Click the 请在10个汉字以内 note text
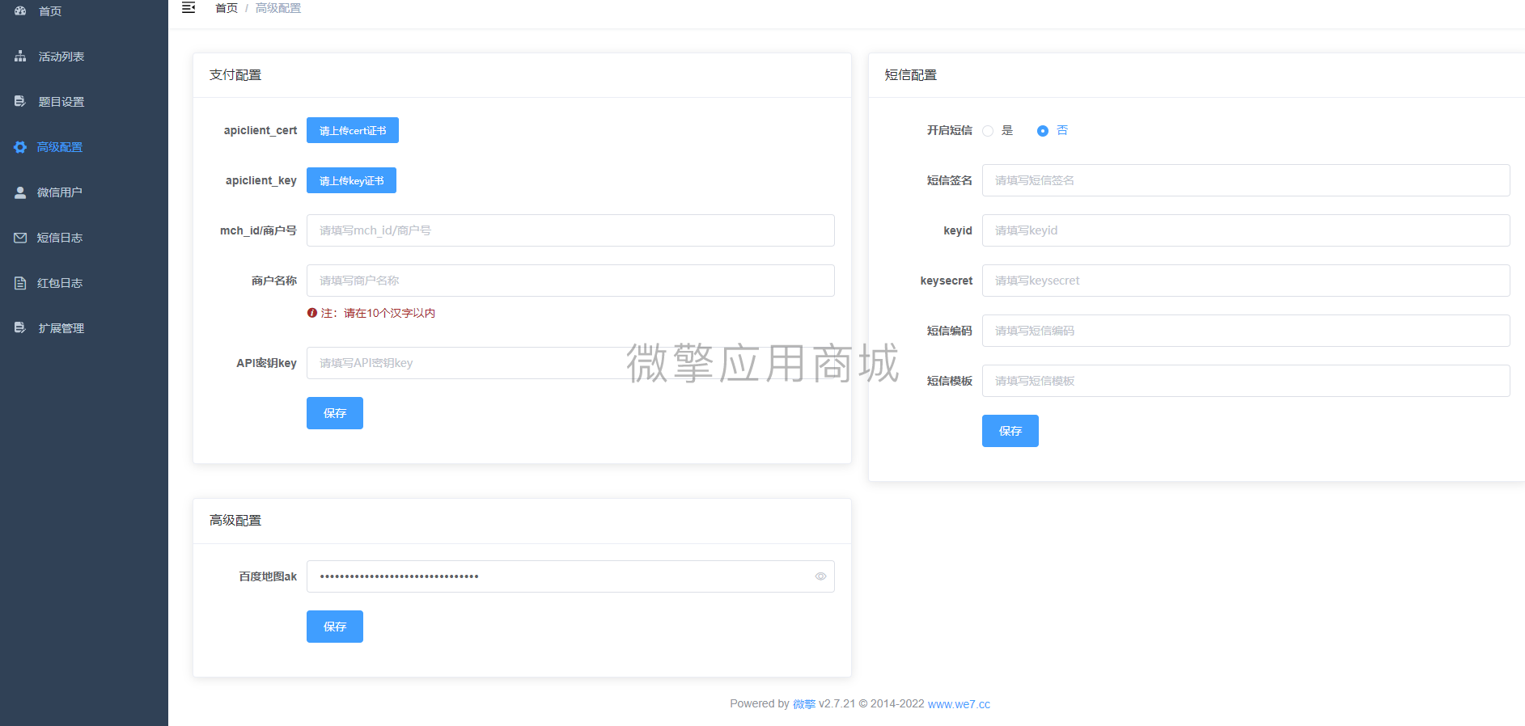The width and height of the screenshot is (1525, 726). point(389,313)
